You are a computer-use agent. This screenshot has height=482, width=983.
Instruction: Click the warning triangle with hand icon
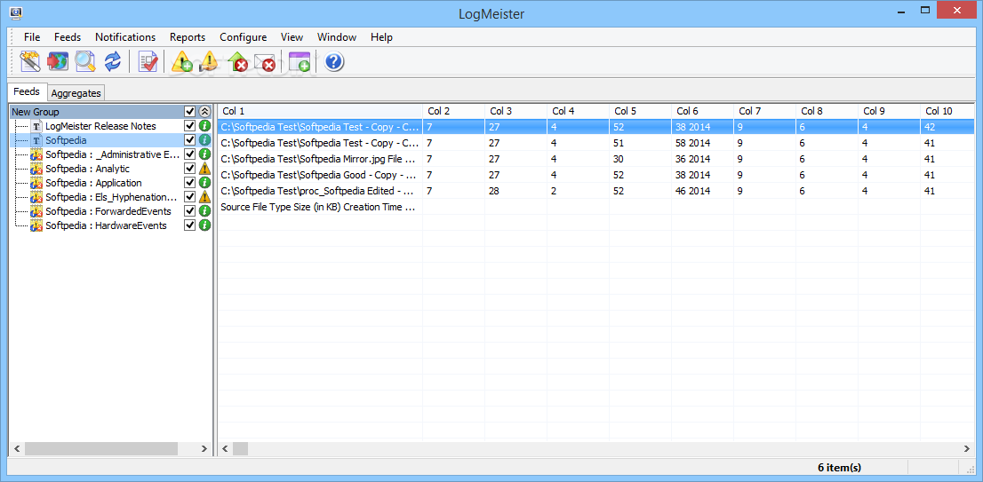(210, 61)
